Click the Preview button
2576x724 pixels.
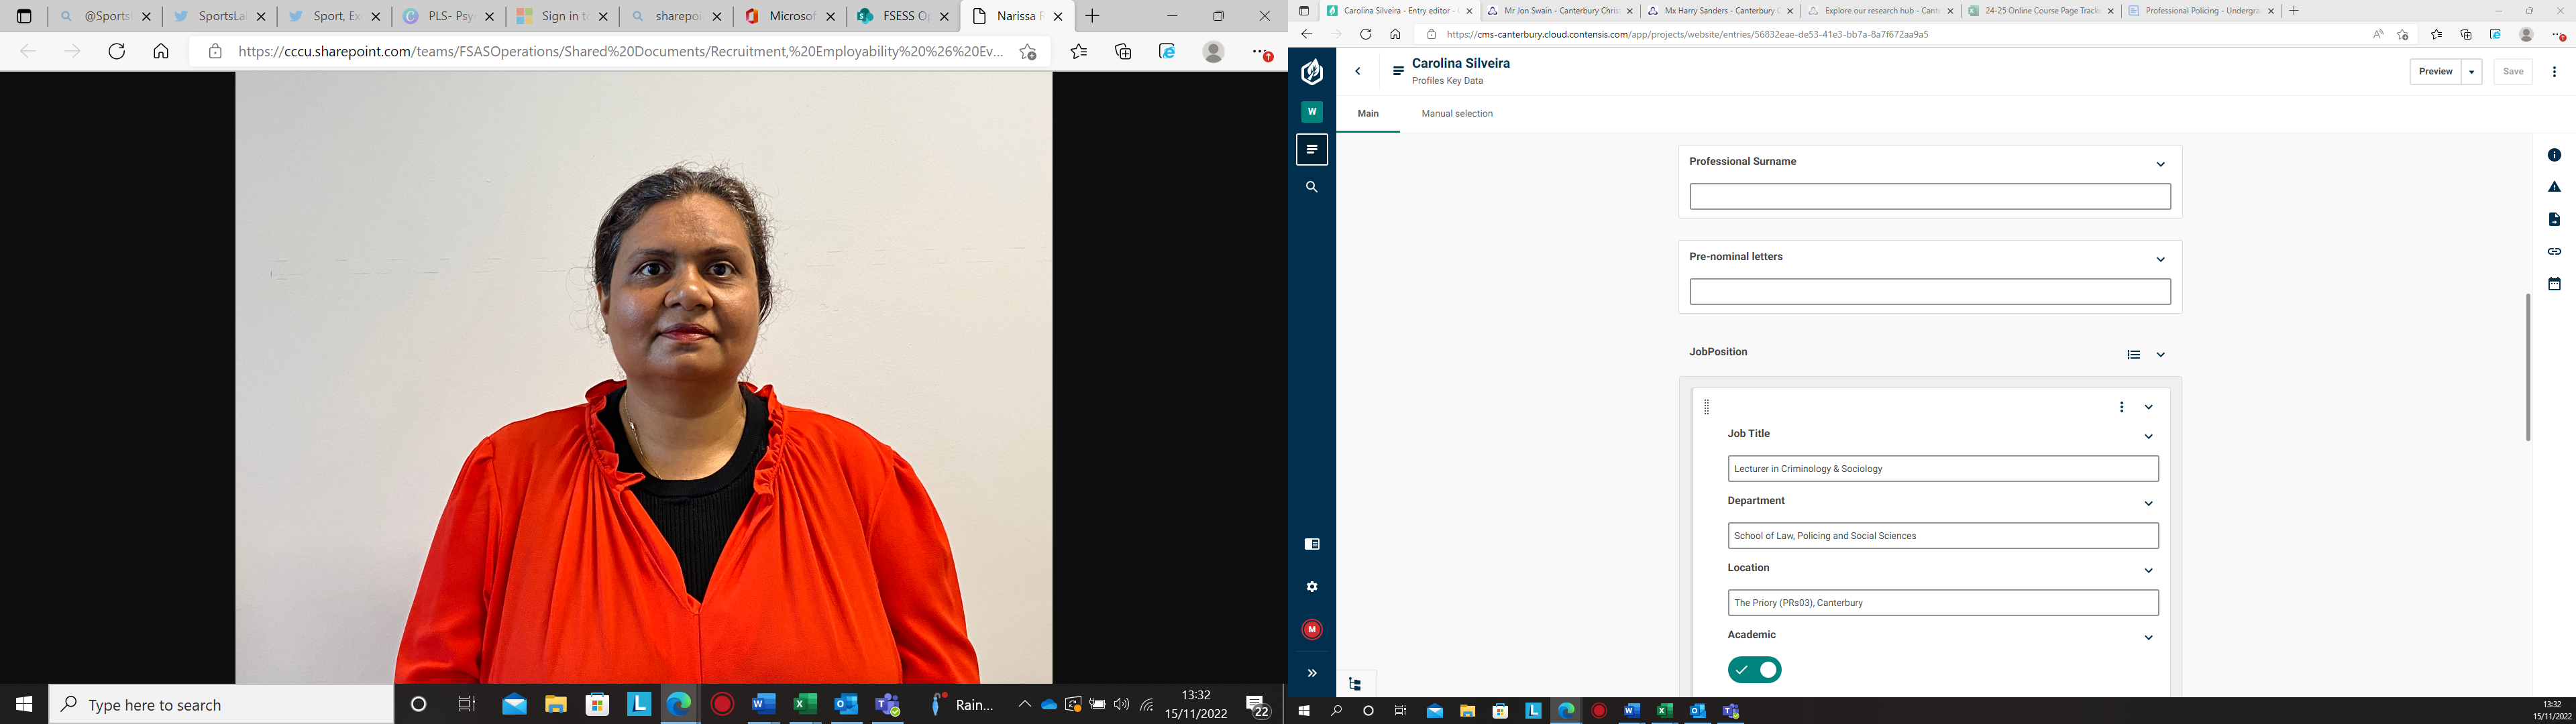point(2435,72)
